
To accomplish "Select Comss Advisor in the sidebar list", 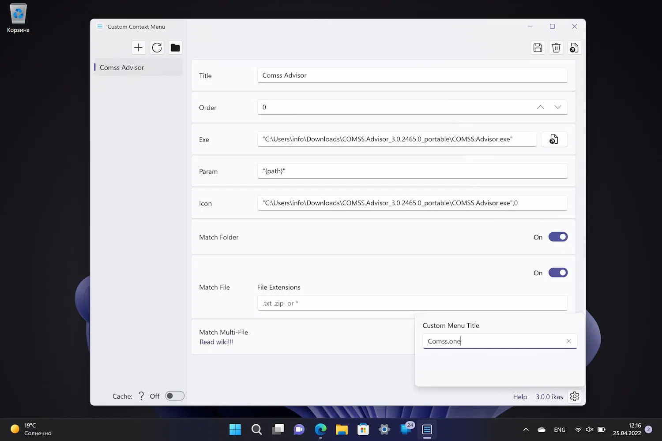I will coord(138,67).
